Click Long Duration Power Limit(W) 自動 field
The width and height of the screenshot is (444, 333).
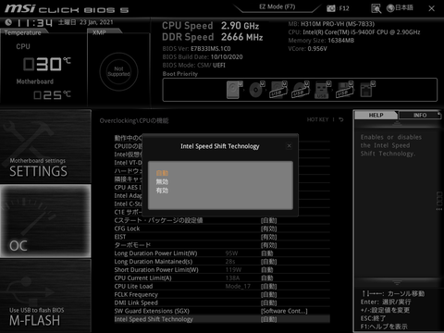click(x=267, y=253)
